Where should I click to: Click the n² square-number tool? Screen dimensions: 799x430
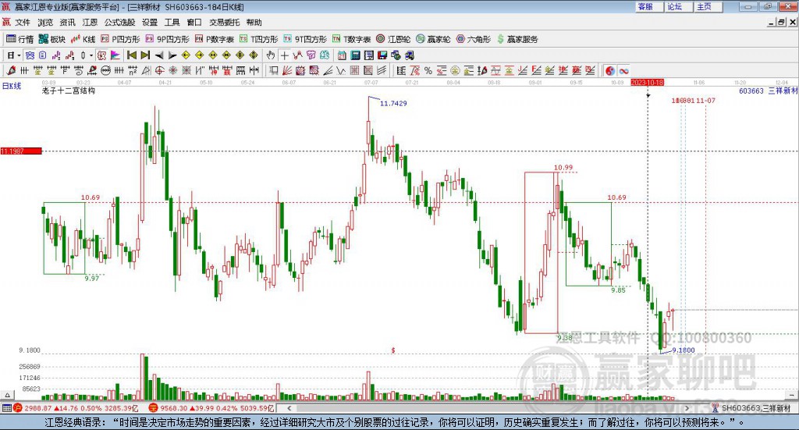133,71
